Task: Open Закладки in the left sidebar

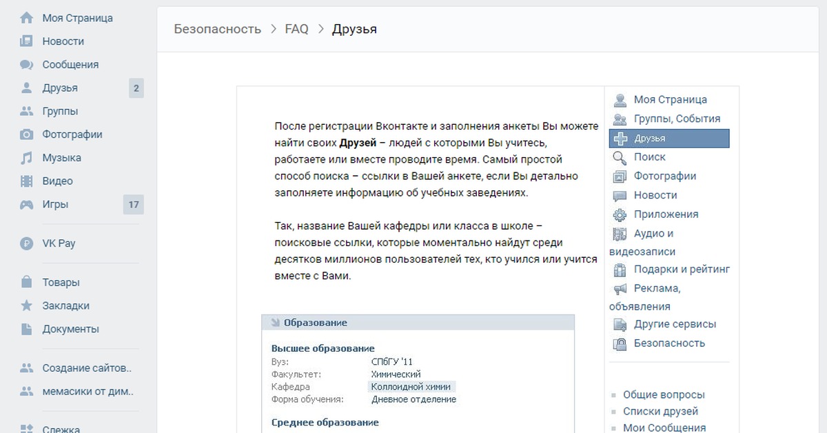Action: point(66,305)
